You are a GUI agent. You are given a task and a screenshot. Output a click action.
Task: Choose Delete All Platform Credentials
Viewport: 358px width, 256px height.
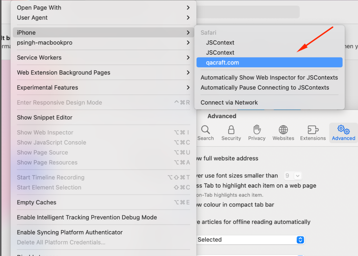(x=103, y=242)
